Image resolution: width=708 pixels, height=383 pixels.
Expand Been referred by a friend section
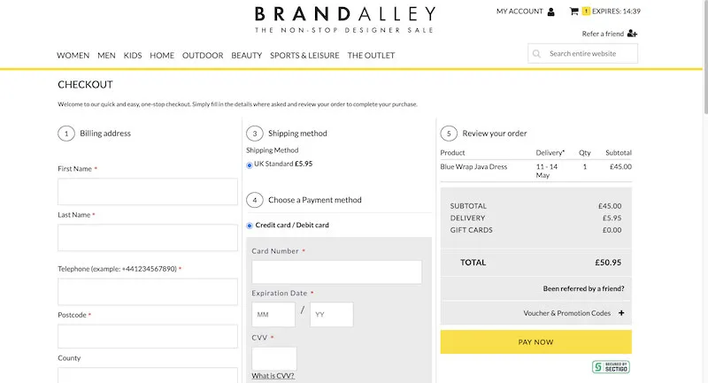pyautogui.click(x=583, y=288)
